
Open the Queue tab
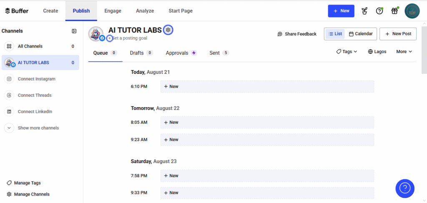tap(105, 53)
